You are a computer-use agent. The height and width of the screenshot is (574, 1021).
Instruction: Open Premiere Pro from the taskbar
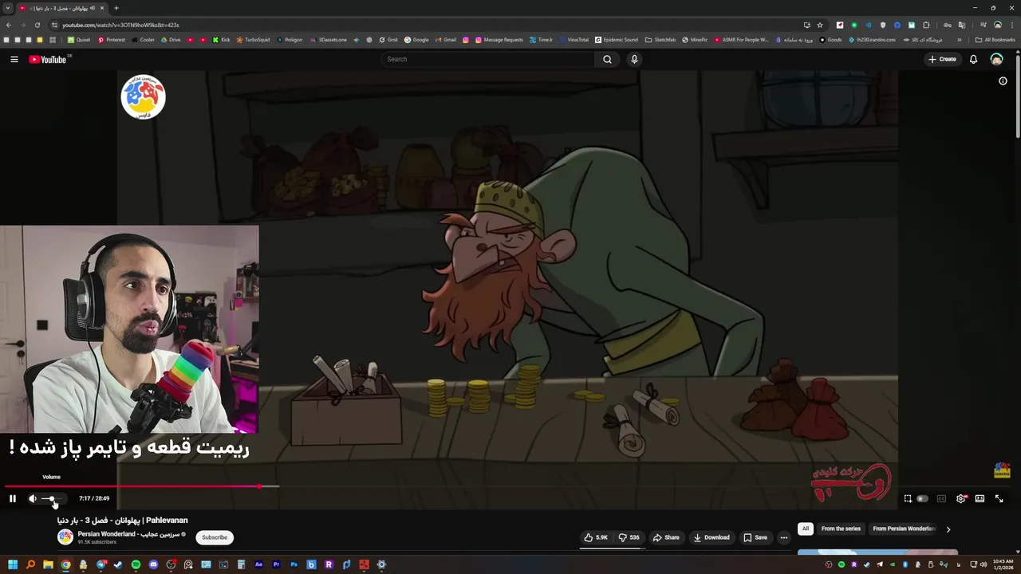pyautogui.click(x=276, y=564)
